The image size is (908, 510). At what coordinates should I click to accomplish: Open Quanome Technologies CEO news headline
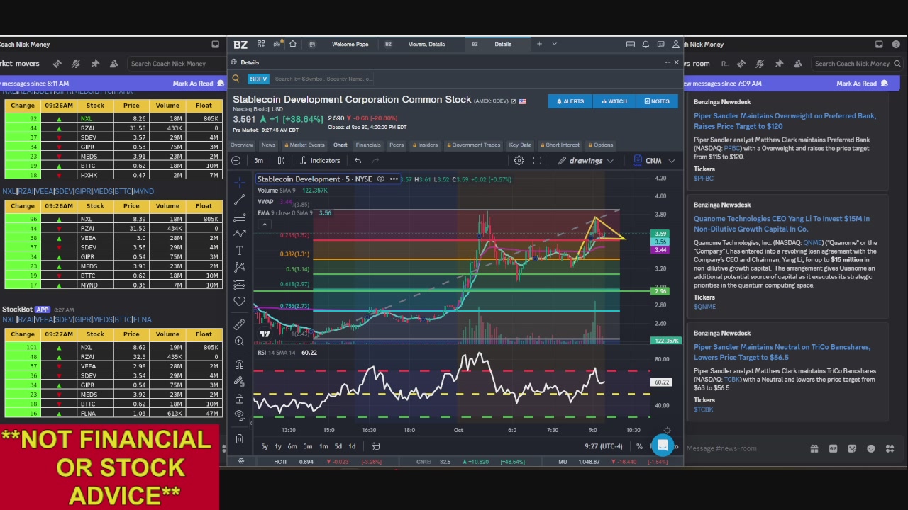782,224
